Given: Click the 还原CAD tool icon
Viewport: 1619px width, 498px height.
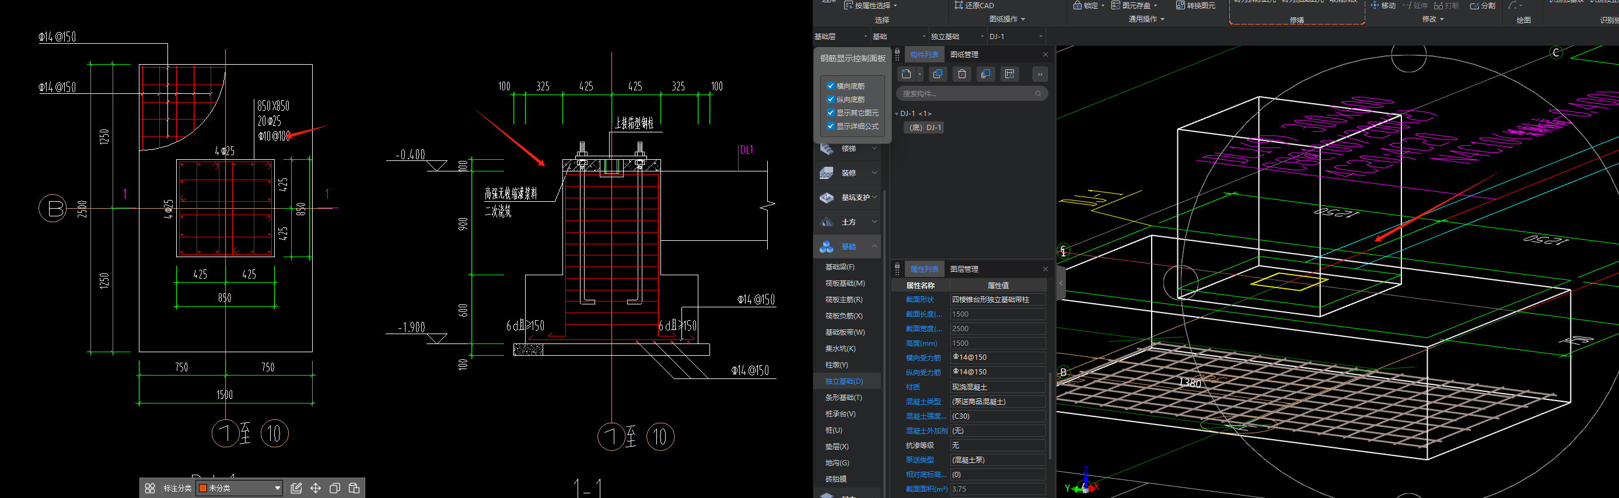Looking at the screenshot, I should coord(959,5).
